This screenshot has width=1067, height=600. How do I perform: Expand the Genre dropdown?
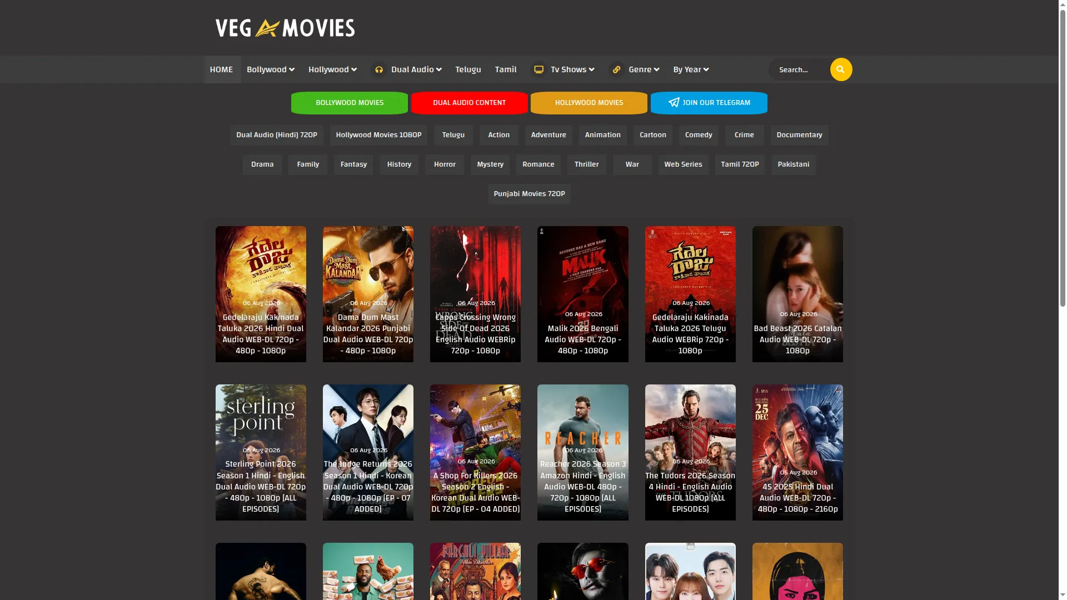click(x=644, y=69)
